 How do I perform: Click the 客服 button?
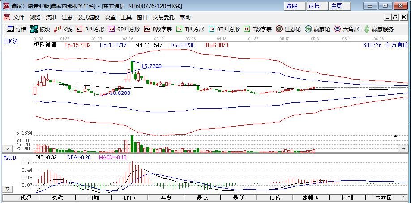click(295, 6)
